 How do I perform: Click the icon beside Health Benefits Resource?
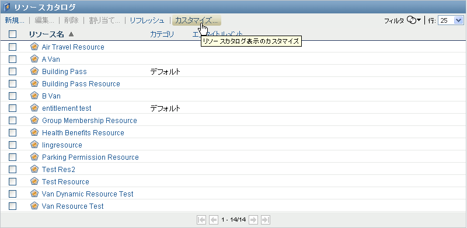pos(34,132)
